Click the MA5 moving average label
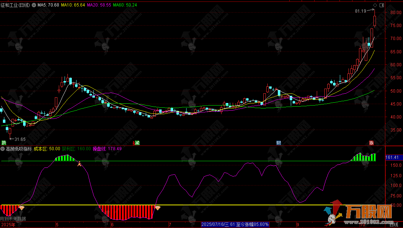This screenshot has width=403, height=228. (49, 5)
